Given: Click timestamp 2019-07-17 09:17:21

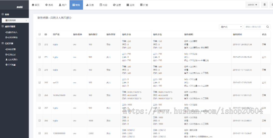Looking at the screenshot, I should click(x=242, y=95).
